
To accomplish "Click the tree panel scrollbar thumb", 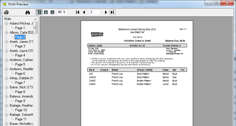I will tap(35, 28).
